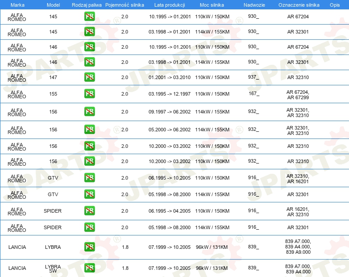
Task: Click the fuel icon in the SPIDER 05.1998 row
Action: (x=89, y=227)
